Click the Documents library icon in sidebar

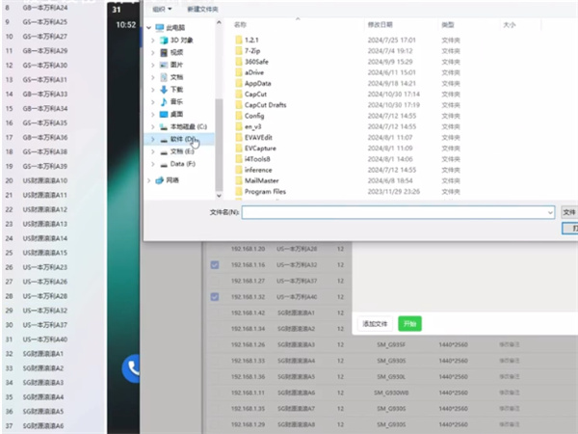(164, 77)
